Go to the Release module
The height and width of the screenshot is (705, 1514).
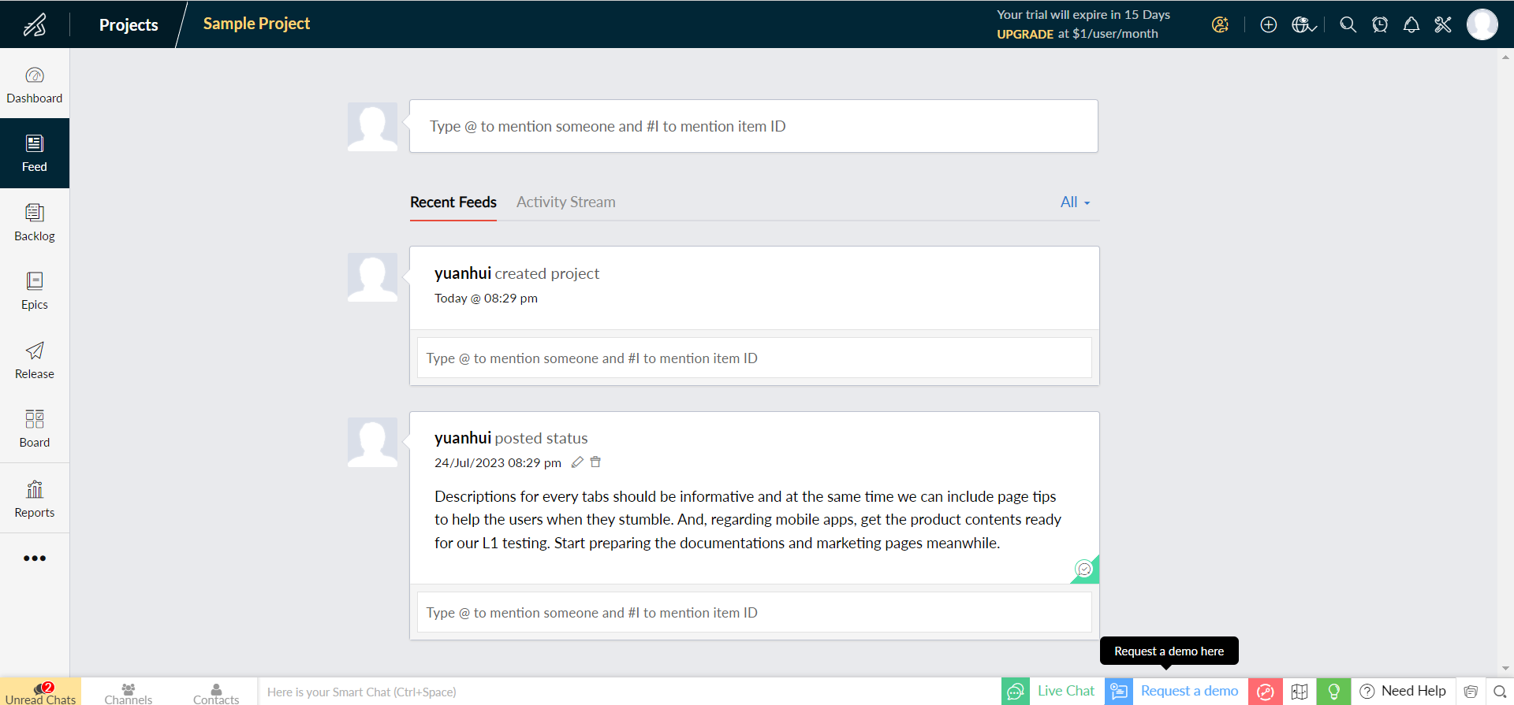coord(35,360)
